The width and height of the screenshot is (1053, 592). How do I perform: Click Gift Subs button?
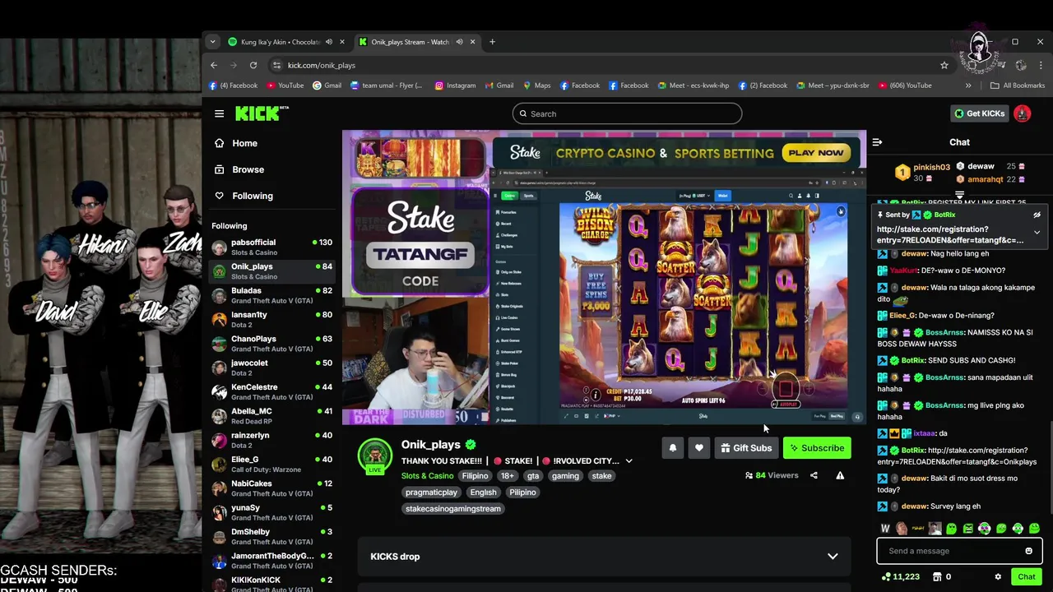(746, 448)
